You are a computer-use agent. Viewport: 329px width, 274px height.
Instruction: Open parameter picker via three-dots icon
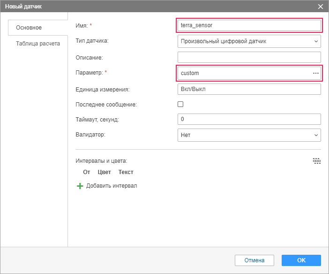(316, 73)
